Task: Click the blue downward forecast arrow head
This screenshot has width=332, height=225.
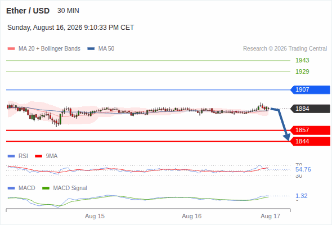Action: tap(287, 137)
